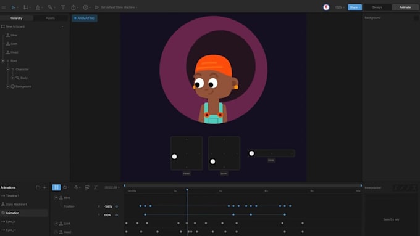The image size is (420, 236).
Task: Open the Assets tab
Action: [51, 18]
